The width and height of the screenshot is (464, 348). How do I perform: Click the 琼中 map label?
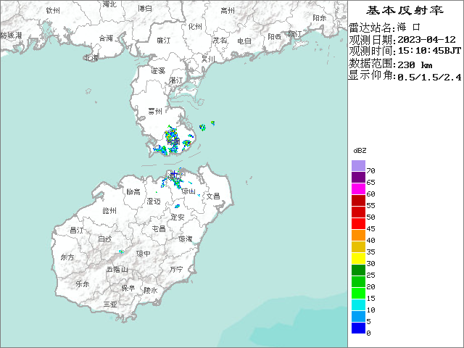[x=144, y=254]
